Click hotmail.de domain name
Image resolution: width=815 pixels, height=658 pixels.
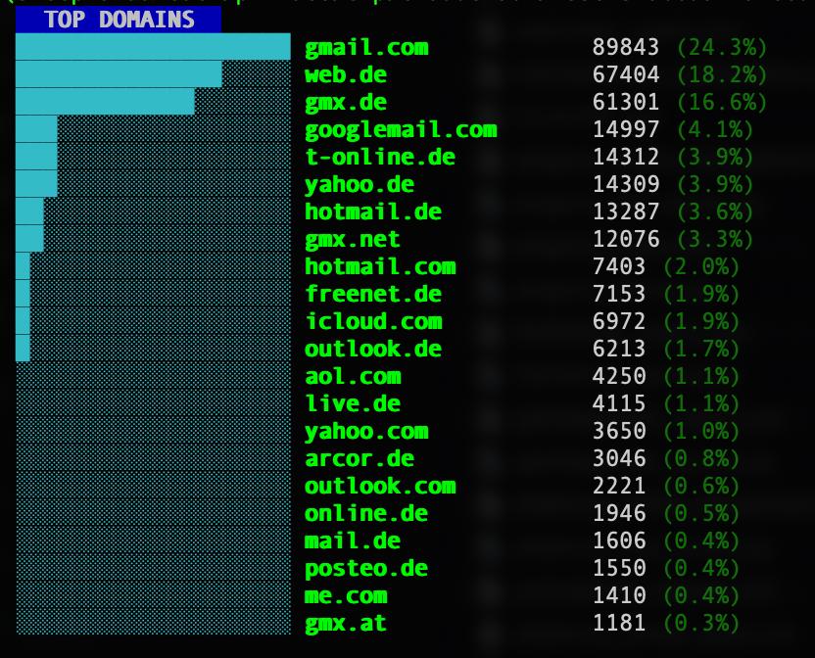pos(373,212)
